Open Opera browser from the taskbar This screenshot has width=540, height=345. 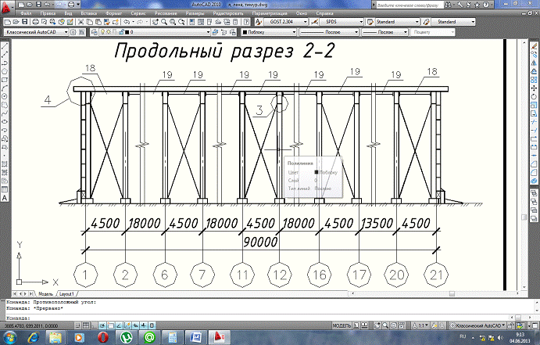[102, 336]
